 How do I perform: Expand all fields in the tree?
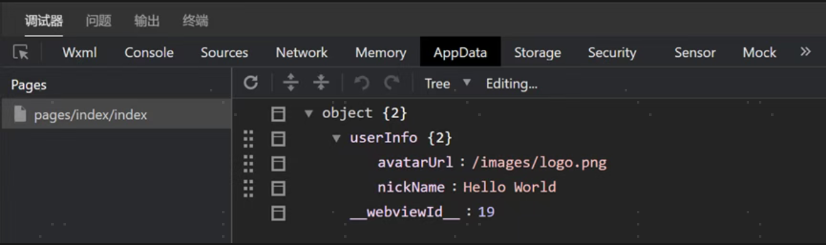click(x=291, y=83)
